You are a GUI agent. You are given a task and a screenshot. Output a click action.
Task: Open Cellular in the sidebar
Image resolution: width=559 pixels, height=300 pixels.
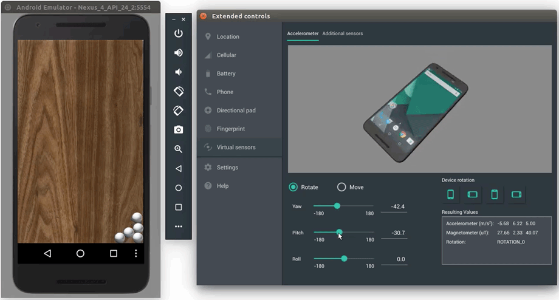(x=239, y=55)
